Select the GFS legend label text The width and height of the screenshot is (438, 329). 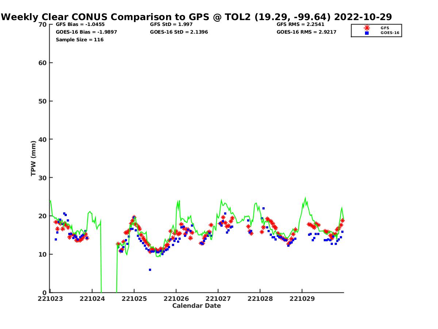pyautogui.click(x=385, y=28)
